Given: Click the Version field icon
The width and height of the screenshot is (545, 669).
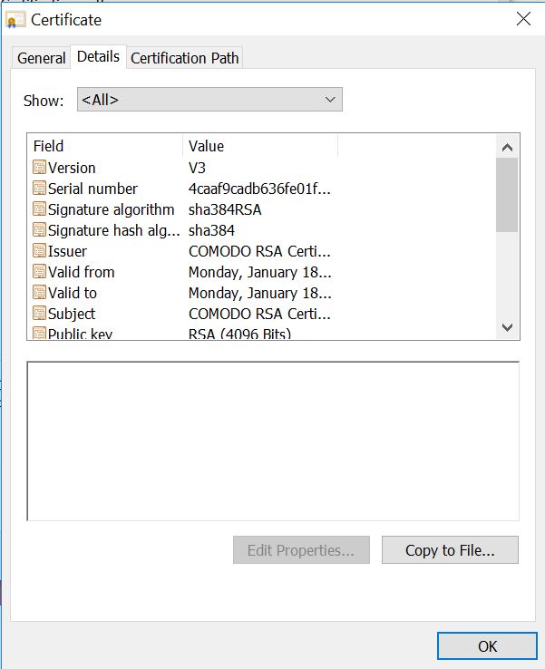Looking at the screenshot, I should (39, 168).
